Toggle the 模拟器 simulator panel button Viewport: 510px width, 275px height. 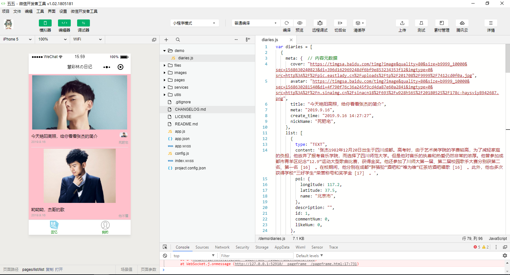click(45, 23)
